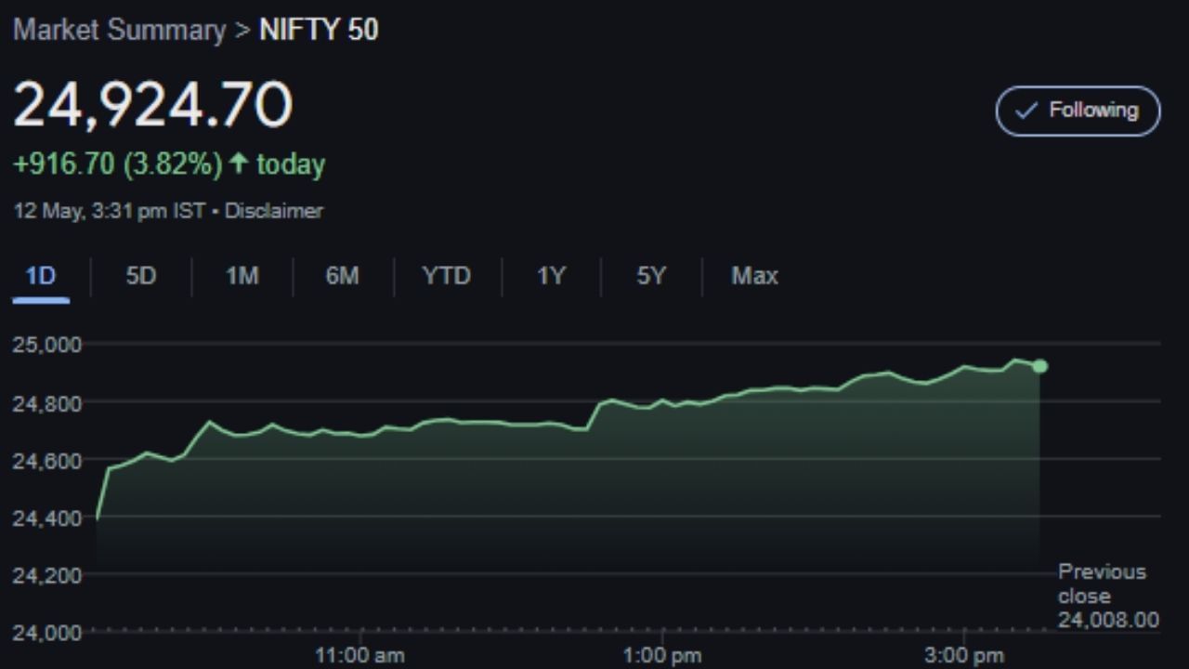Switch to the 1Y time range tab
Viewport: 1189px width, 669px height.
pos(550,276)
